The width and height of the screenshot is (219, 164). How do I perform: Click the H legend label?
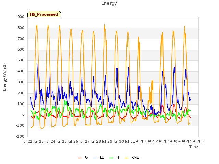[x=118, y=157]
